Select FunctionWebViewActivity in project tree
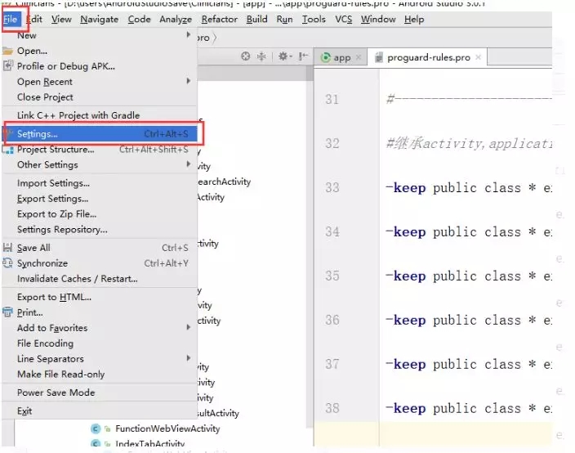The image size is (575, 453). (167, 428)
